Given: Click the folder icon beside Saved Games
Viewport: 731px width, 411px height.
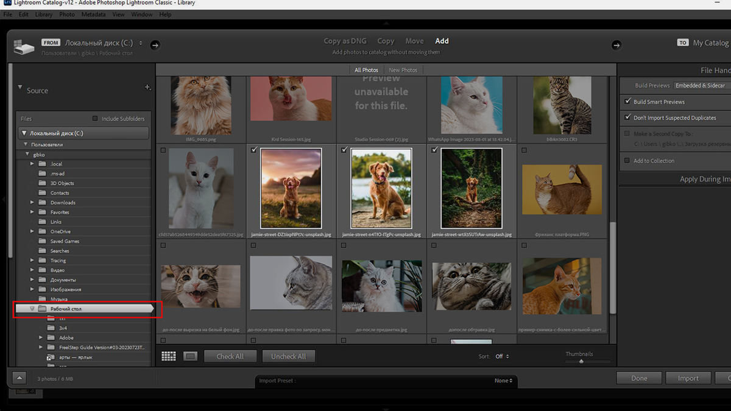Looking at the screenshot, I should pyautogui.click(x=42, y=241).
